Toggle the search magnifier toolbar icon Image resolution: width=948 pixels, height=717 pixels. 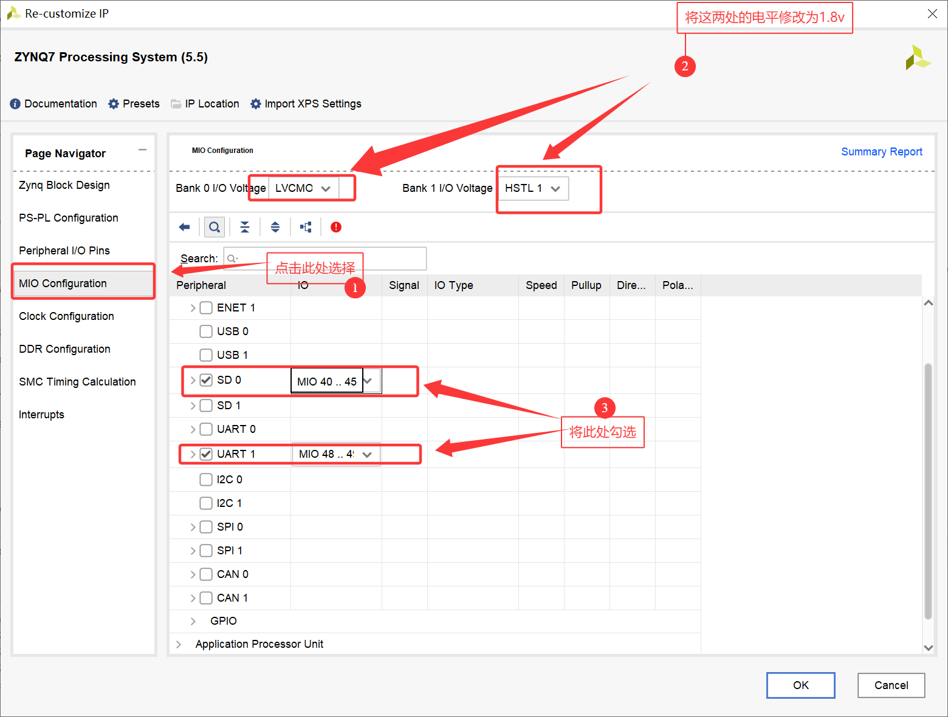215,227
